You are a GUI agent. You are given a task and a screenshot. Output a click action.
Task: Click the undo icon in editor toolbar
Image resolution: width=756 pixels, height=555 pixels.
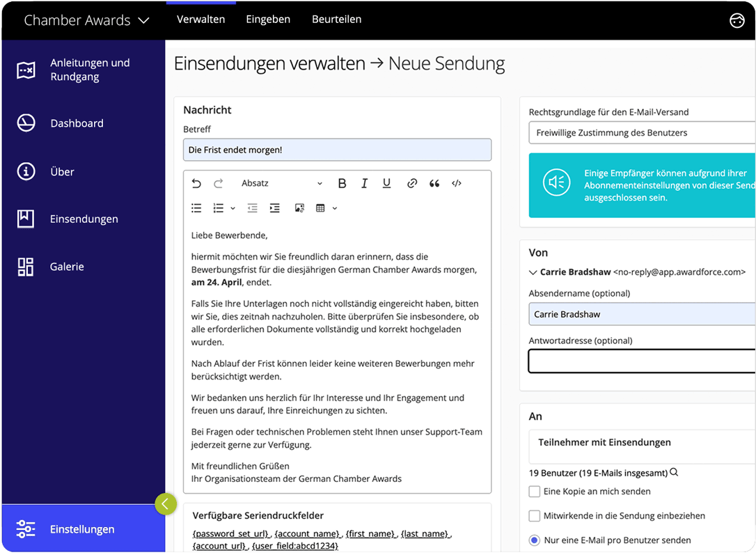[x=196, y=183]
